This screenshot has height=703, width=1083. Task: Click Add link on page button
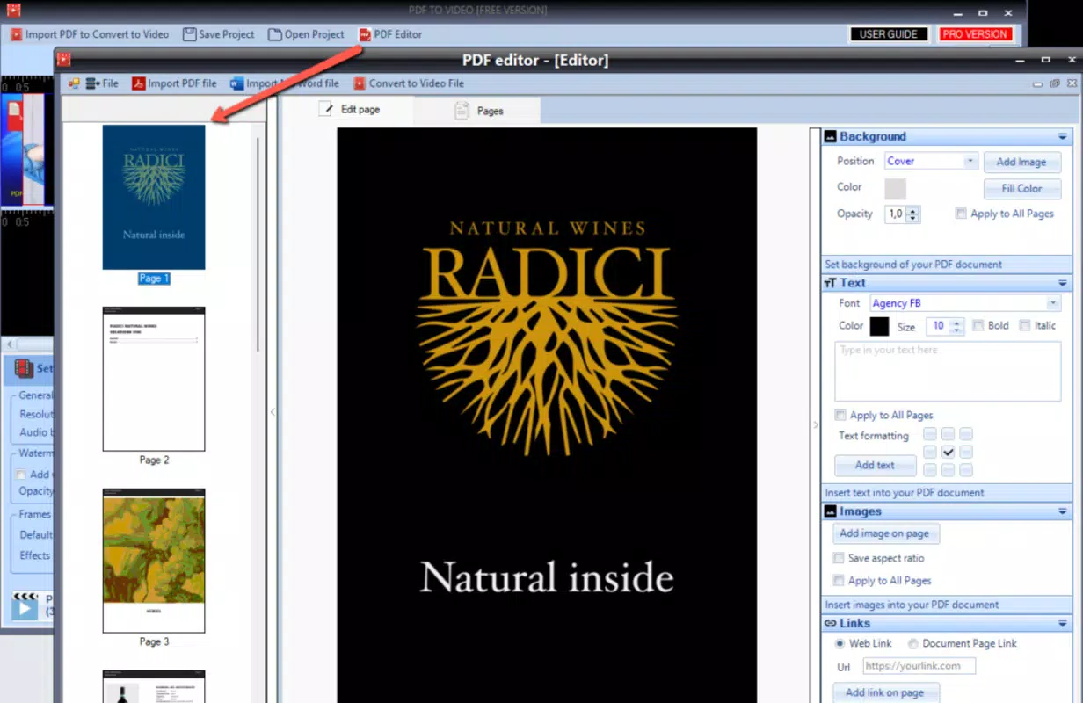coord(884,692)
